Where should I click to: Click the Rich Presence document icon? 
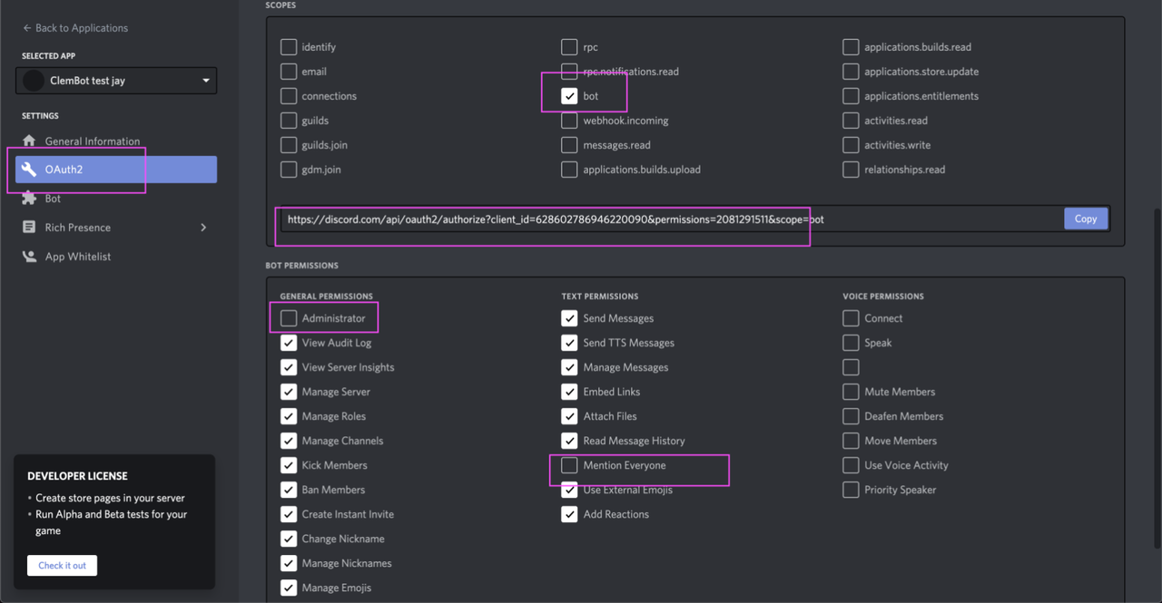pyautogui.click(x=29, y=228)
